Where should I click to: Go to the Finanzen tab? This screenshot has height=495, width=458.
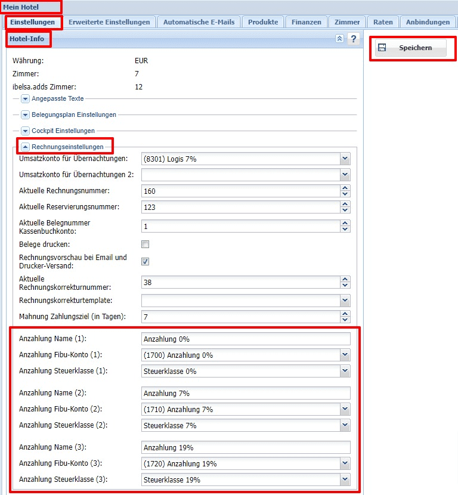[x=307, y=22]
